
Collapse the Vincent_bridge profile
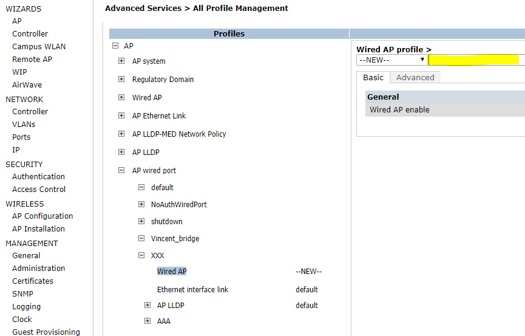141,238
